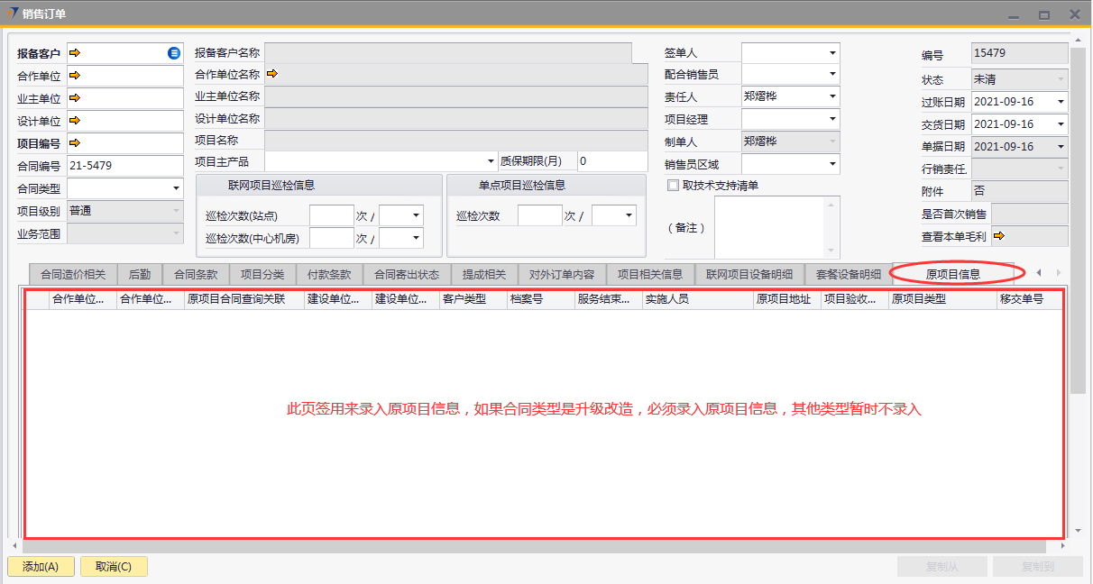Click the 合同编号 input field
The width and height of the screenshot is (1093, 584).
(124, 166)
